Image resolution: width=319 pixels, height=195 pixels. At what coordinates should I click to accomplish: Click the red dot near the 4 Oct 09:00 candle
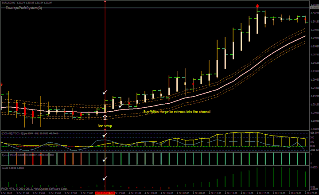193,84
